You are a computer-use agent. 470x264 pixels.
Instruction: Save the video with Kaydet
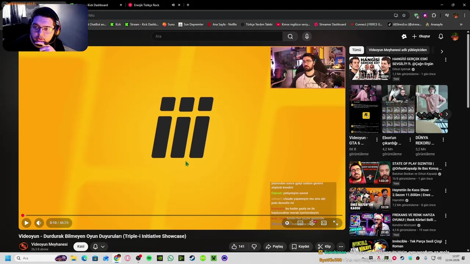(x=300, y=246)
